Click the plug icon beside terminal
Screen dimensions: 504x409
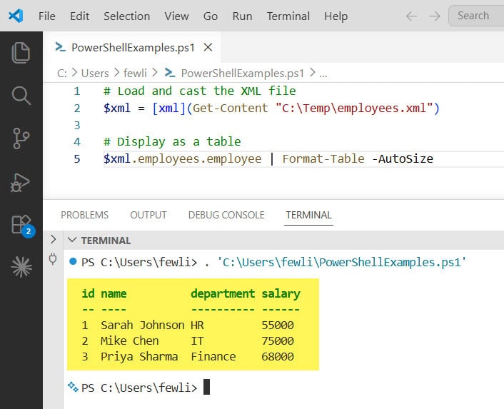(53, 259)
